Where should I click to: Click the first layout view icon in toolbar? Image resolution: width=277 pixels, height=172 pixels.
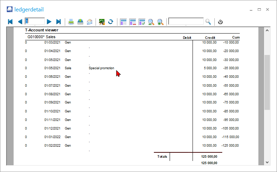point(123,22)
